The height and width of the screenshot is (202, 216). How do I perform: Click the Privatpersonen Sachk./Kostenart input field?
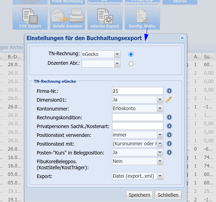pyautogui.click(x=137, y=126)
